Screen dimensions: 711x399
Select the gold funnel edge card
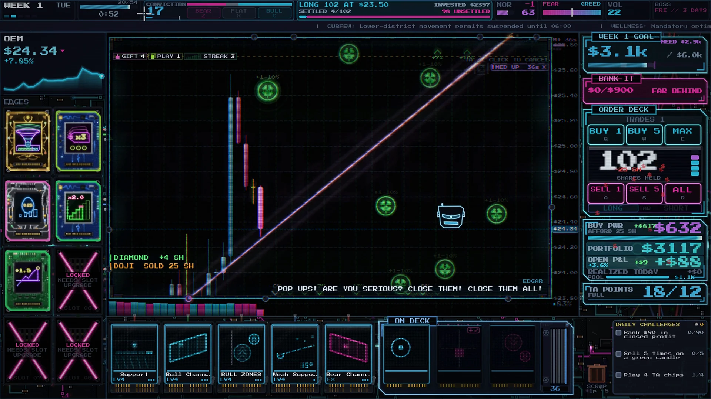coord(28,141)
